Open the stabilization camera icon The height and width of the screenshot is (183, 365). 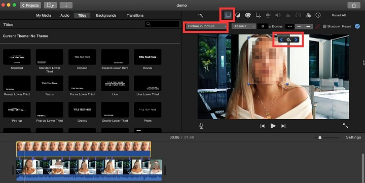click(x=268, y=15)
